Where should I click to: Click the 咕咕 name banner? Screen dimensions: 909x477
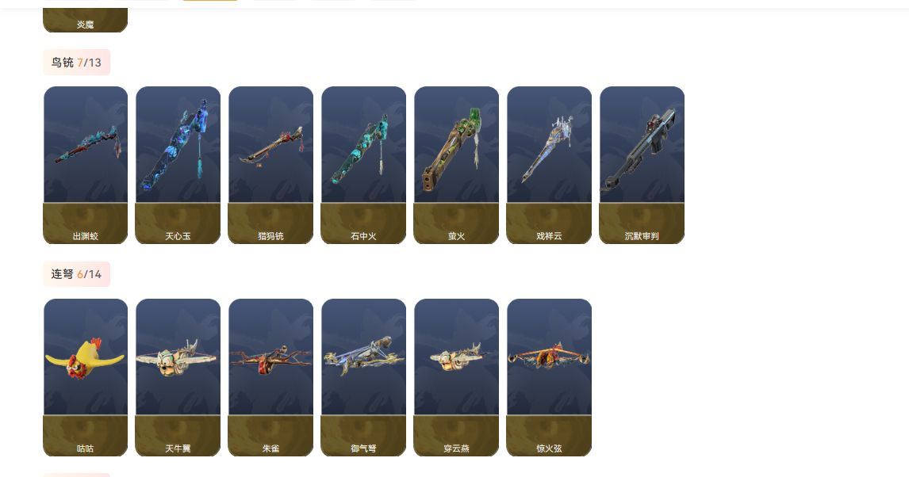point(85,436)
